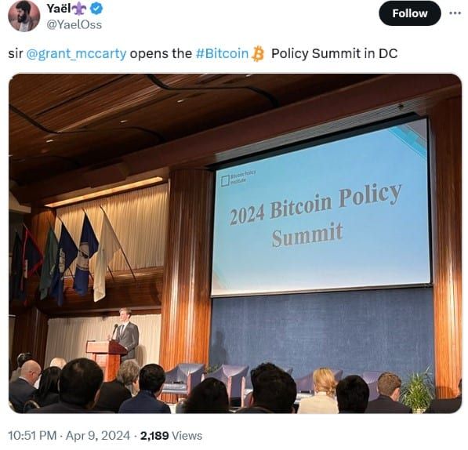Click the Bitcoin Policy Institute logo on the slide
This screenshot has width=468, height=450.
(x=238, y=177)
